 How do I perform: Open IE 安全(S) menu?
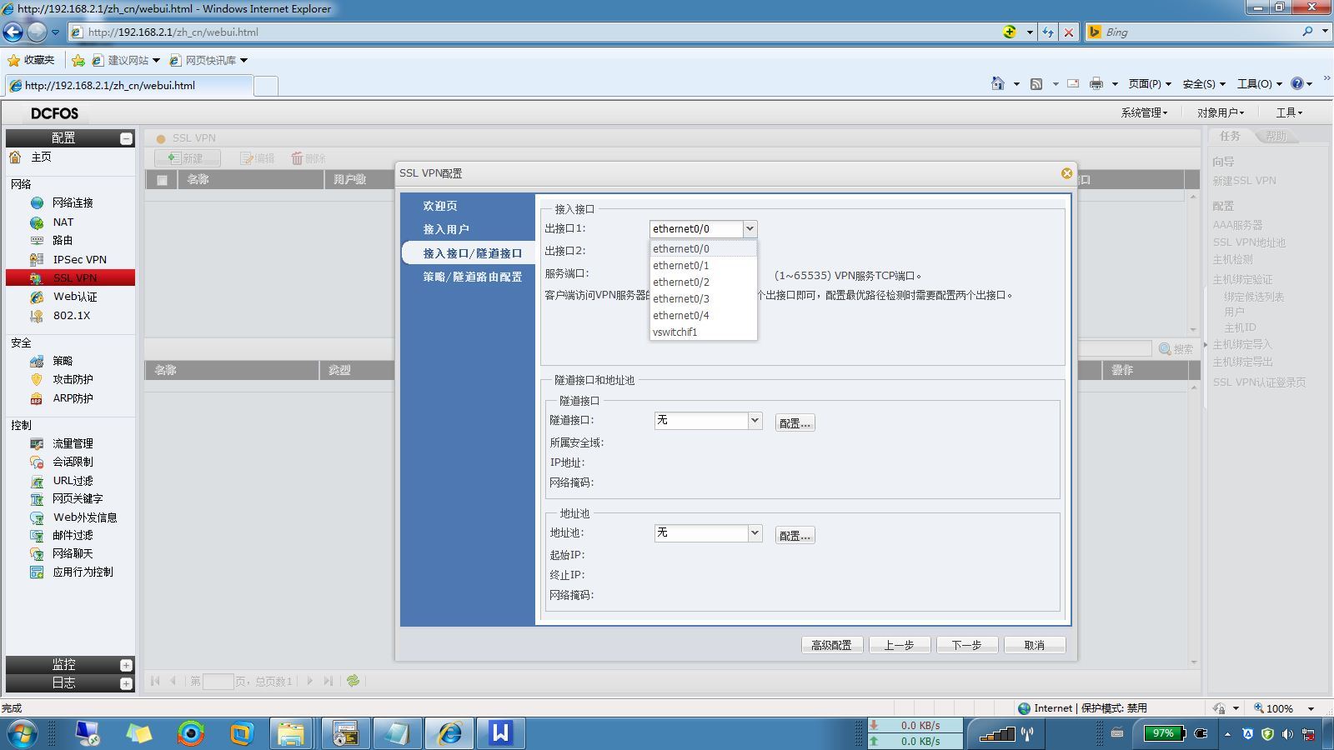pyautogui.click(x=1204, y=84)
